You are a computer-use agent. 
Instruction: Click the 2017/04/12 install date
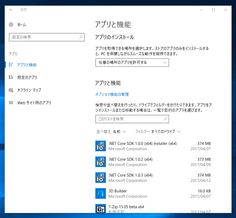(x=201, y=181)
